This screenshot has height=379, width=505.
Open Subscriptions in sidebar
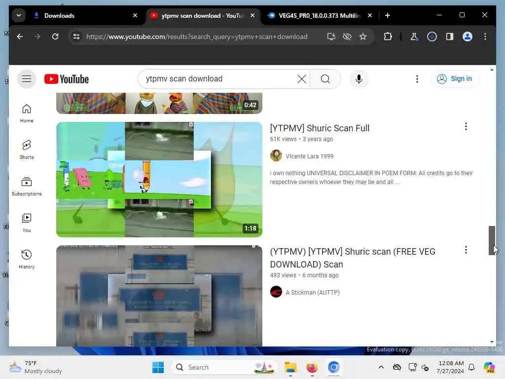coord(27,186)
